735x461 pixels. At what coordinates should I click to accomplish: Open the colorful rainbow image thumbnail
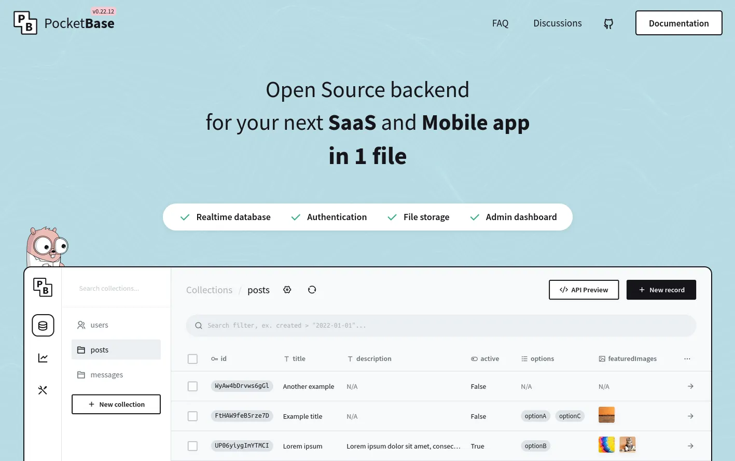click(606, 444)
